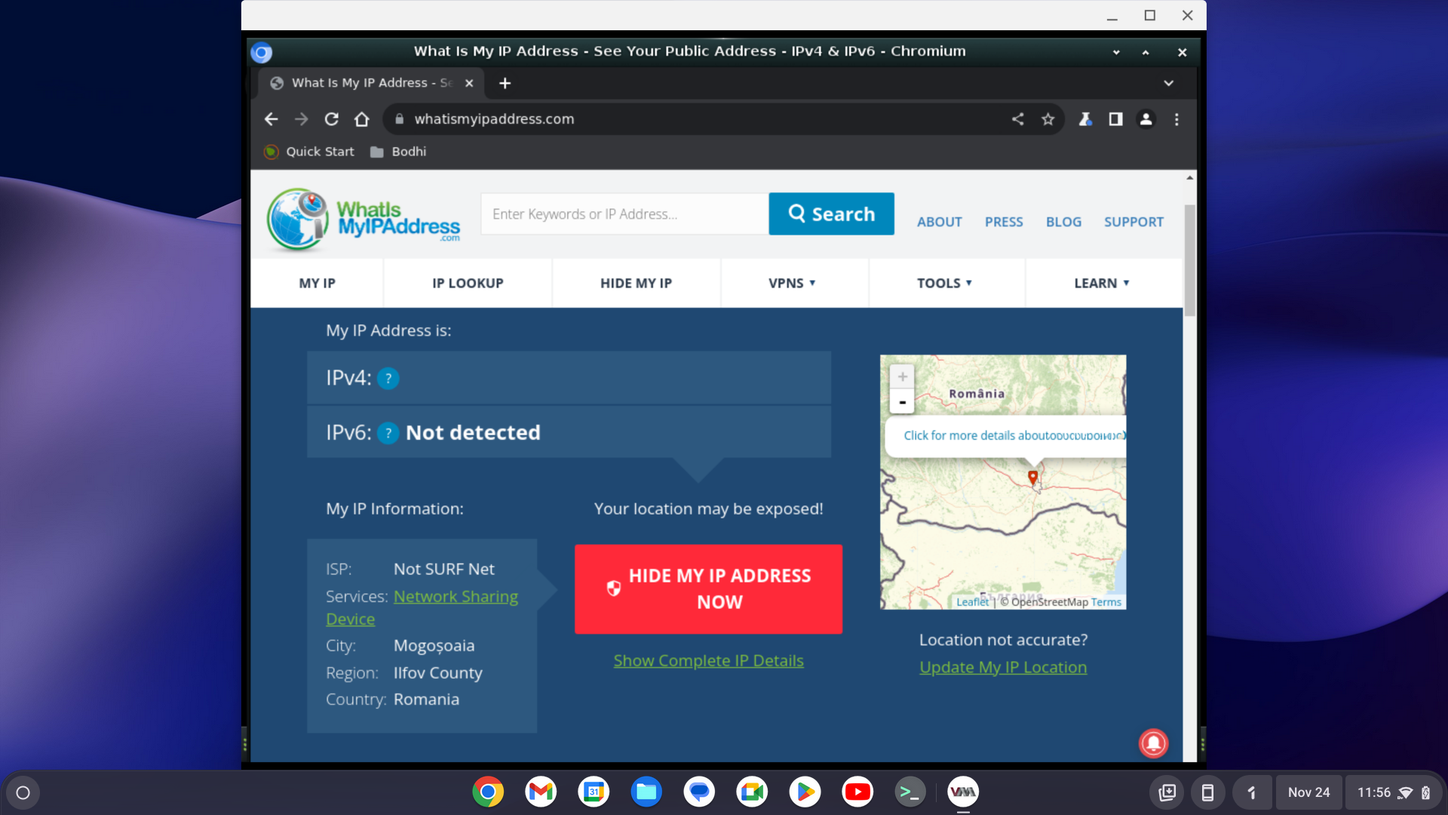Click the IPv6 question mark help icon
This screenshot has width=1448, height=815.
pyautogui.click(x=388, y=433)
